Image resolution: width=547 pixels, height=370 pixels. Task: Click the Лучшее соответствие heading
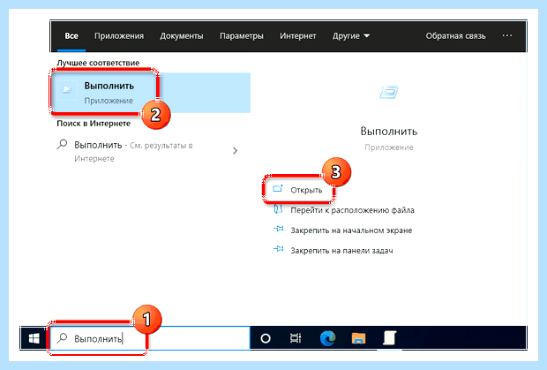[x=98, y=63]
